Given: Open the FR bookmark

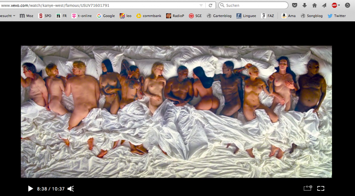Looking at the screenshot, I should (x=61, y=16).
